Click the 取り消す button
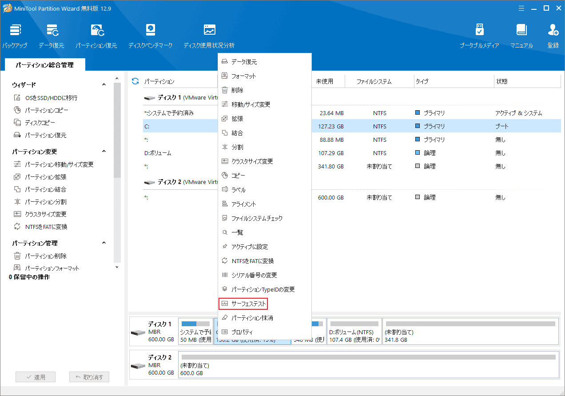Screen dimensions: 565x396 tap(89, 377)
